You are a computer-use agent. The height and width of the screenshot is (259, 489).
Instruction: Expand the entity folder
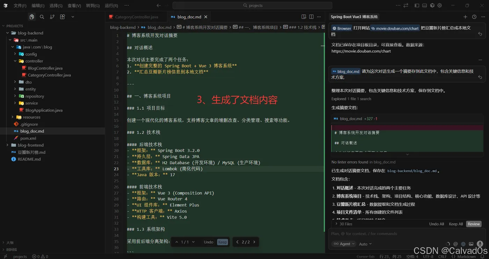pyautogui.click(x=15, y=89)
